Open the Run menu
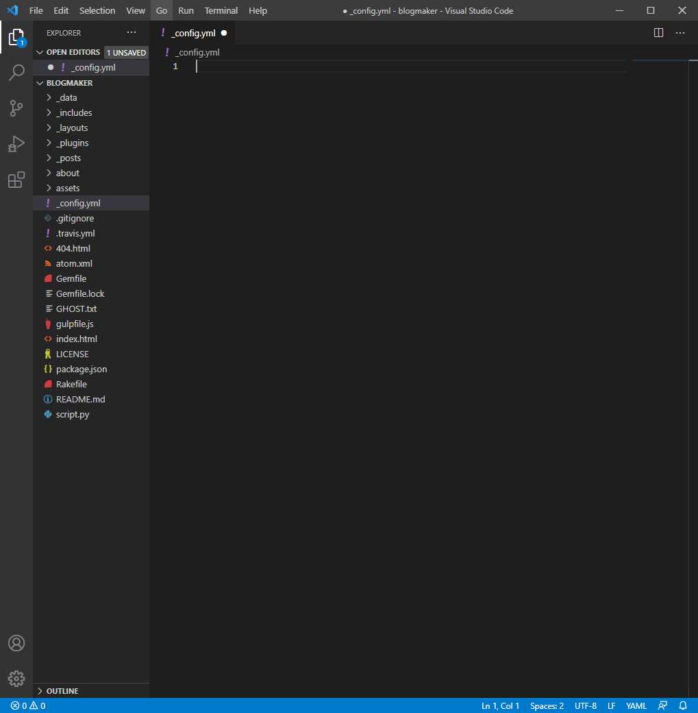 186,10
